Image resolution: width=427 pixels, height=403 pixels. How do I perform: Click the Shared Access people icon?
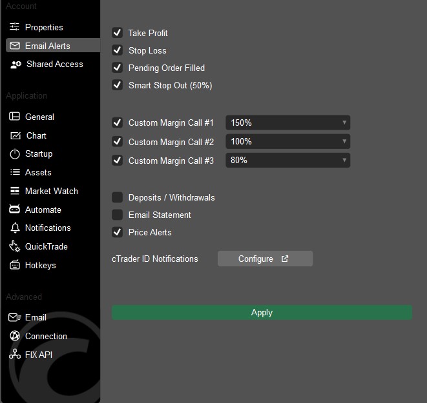coord(16,64)
